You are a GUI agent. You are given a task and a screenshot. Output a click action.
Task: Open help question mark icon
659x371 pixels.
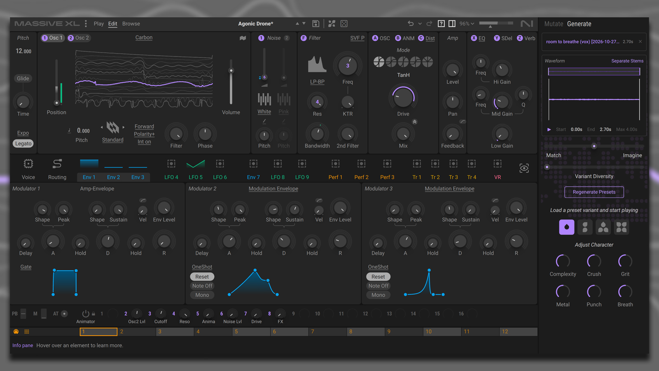(441, 23)
